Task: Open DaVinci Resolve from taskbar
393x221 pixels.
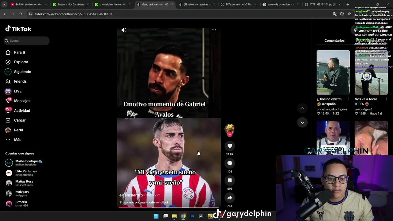Action: pos(201,216)
